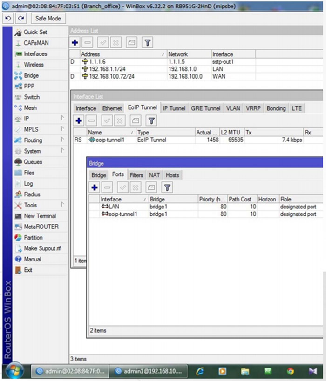Select the 192.168.1.1/24 address row

[196, 69]
